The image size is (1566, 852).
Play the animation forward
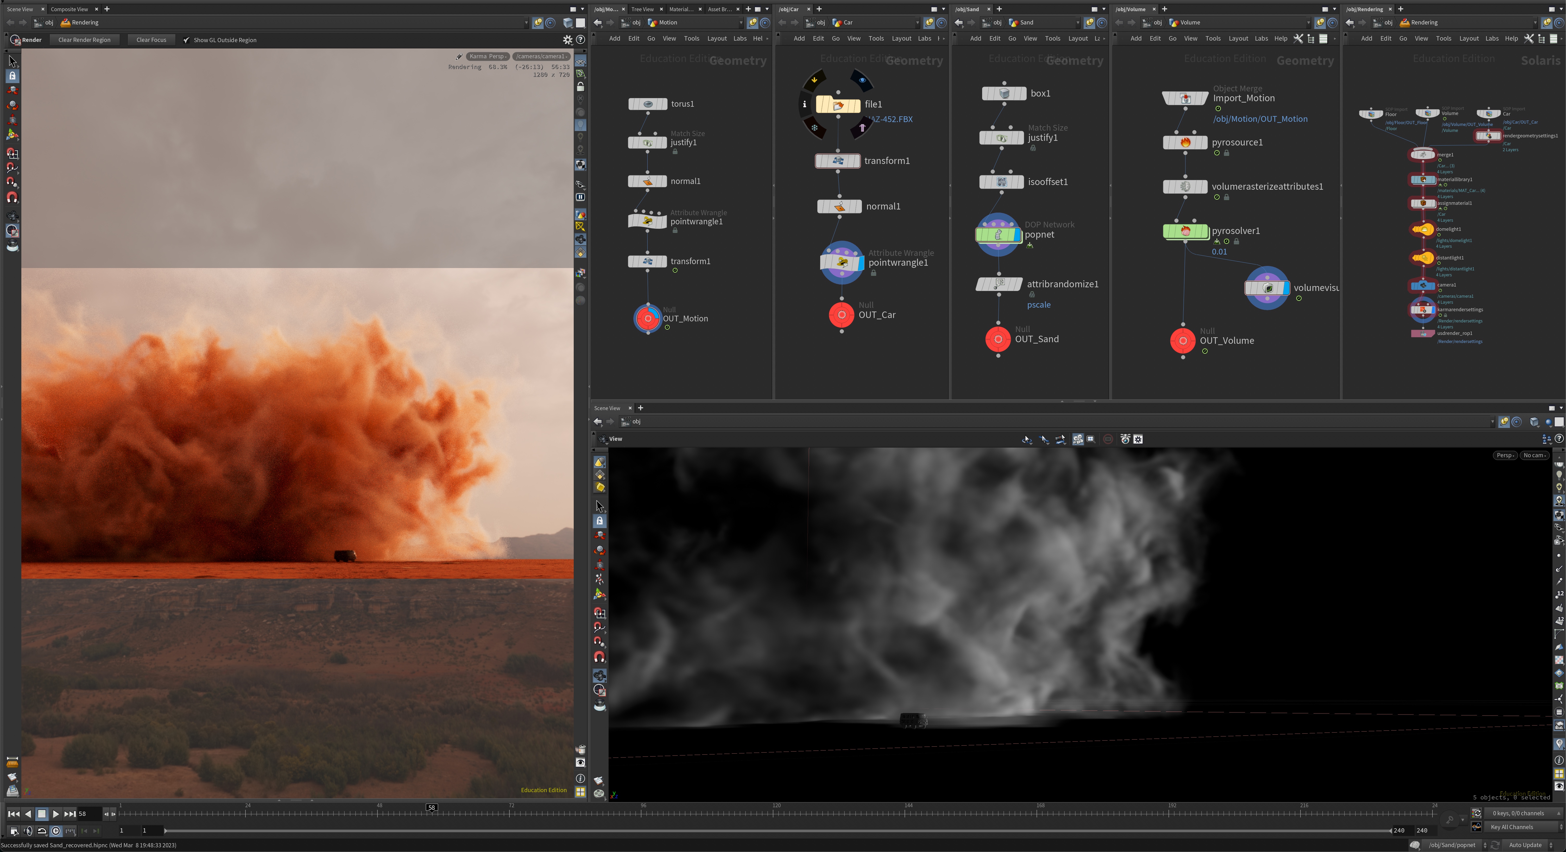pyautogui.click(x=55, y=814)
